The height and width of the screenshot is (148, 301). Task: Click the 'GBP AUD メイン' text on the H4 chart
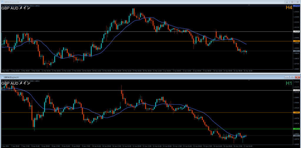pyautogui.click(x=16, y=8)
